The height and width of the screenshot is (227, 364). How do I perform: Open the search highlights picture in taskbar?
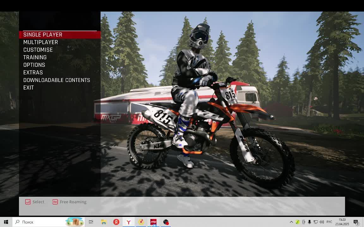75,222
